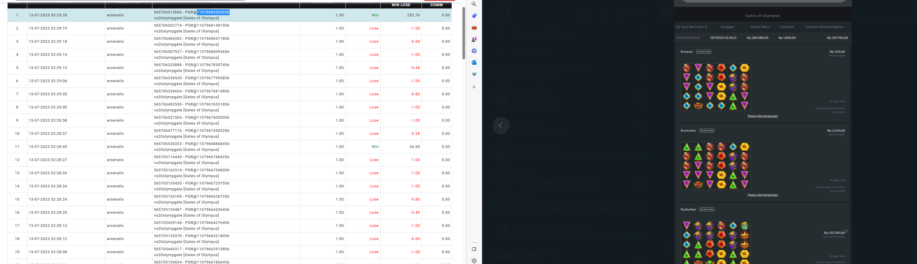Click transaction 565706484282 - PGR@11079680471856
The height and width of the screenshot is (264, 917).
point(192,38)
